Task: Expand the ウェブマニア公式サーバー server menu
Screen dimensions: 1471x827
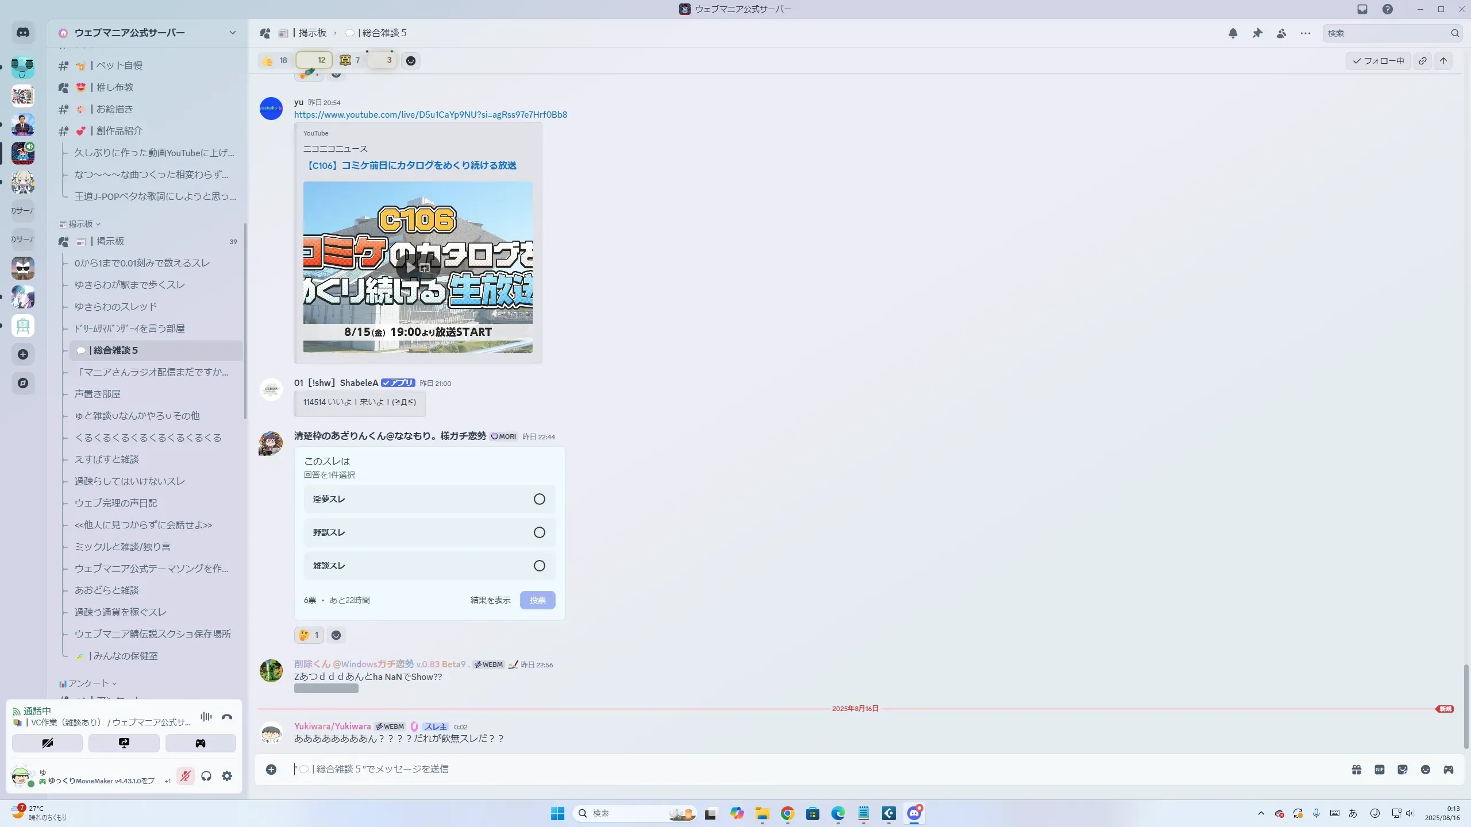Action: 232,33
